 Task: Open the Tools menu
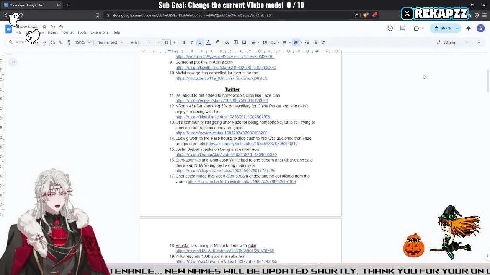click(82, 32)
